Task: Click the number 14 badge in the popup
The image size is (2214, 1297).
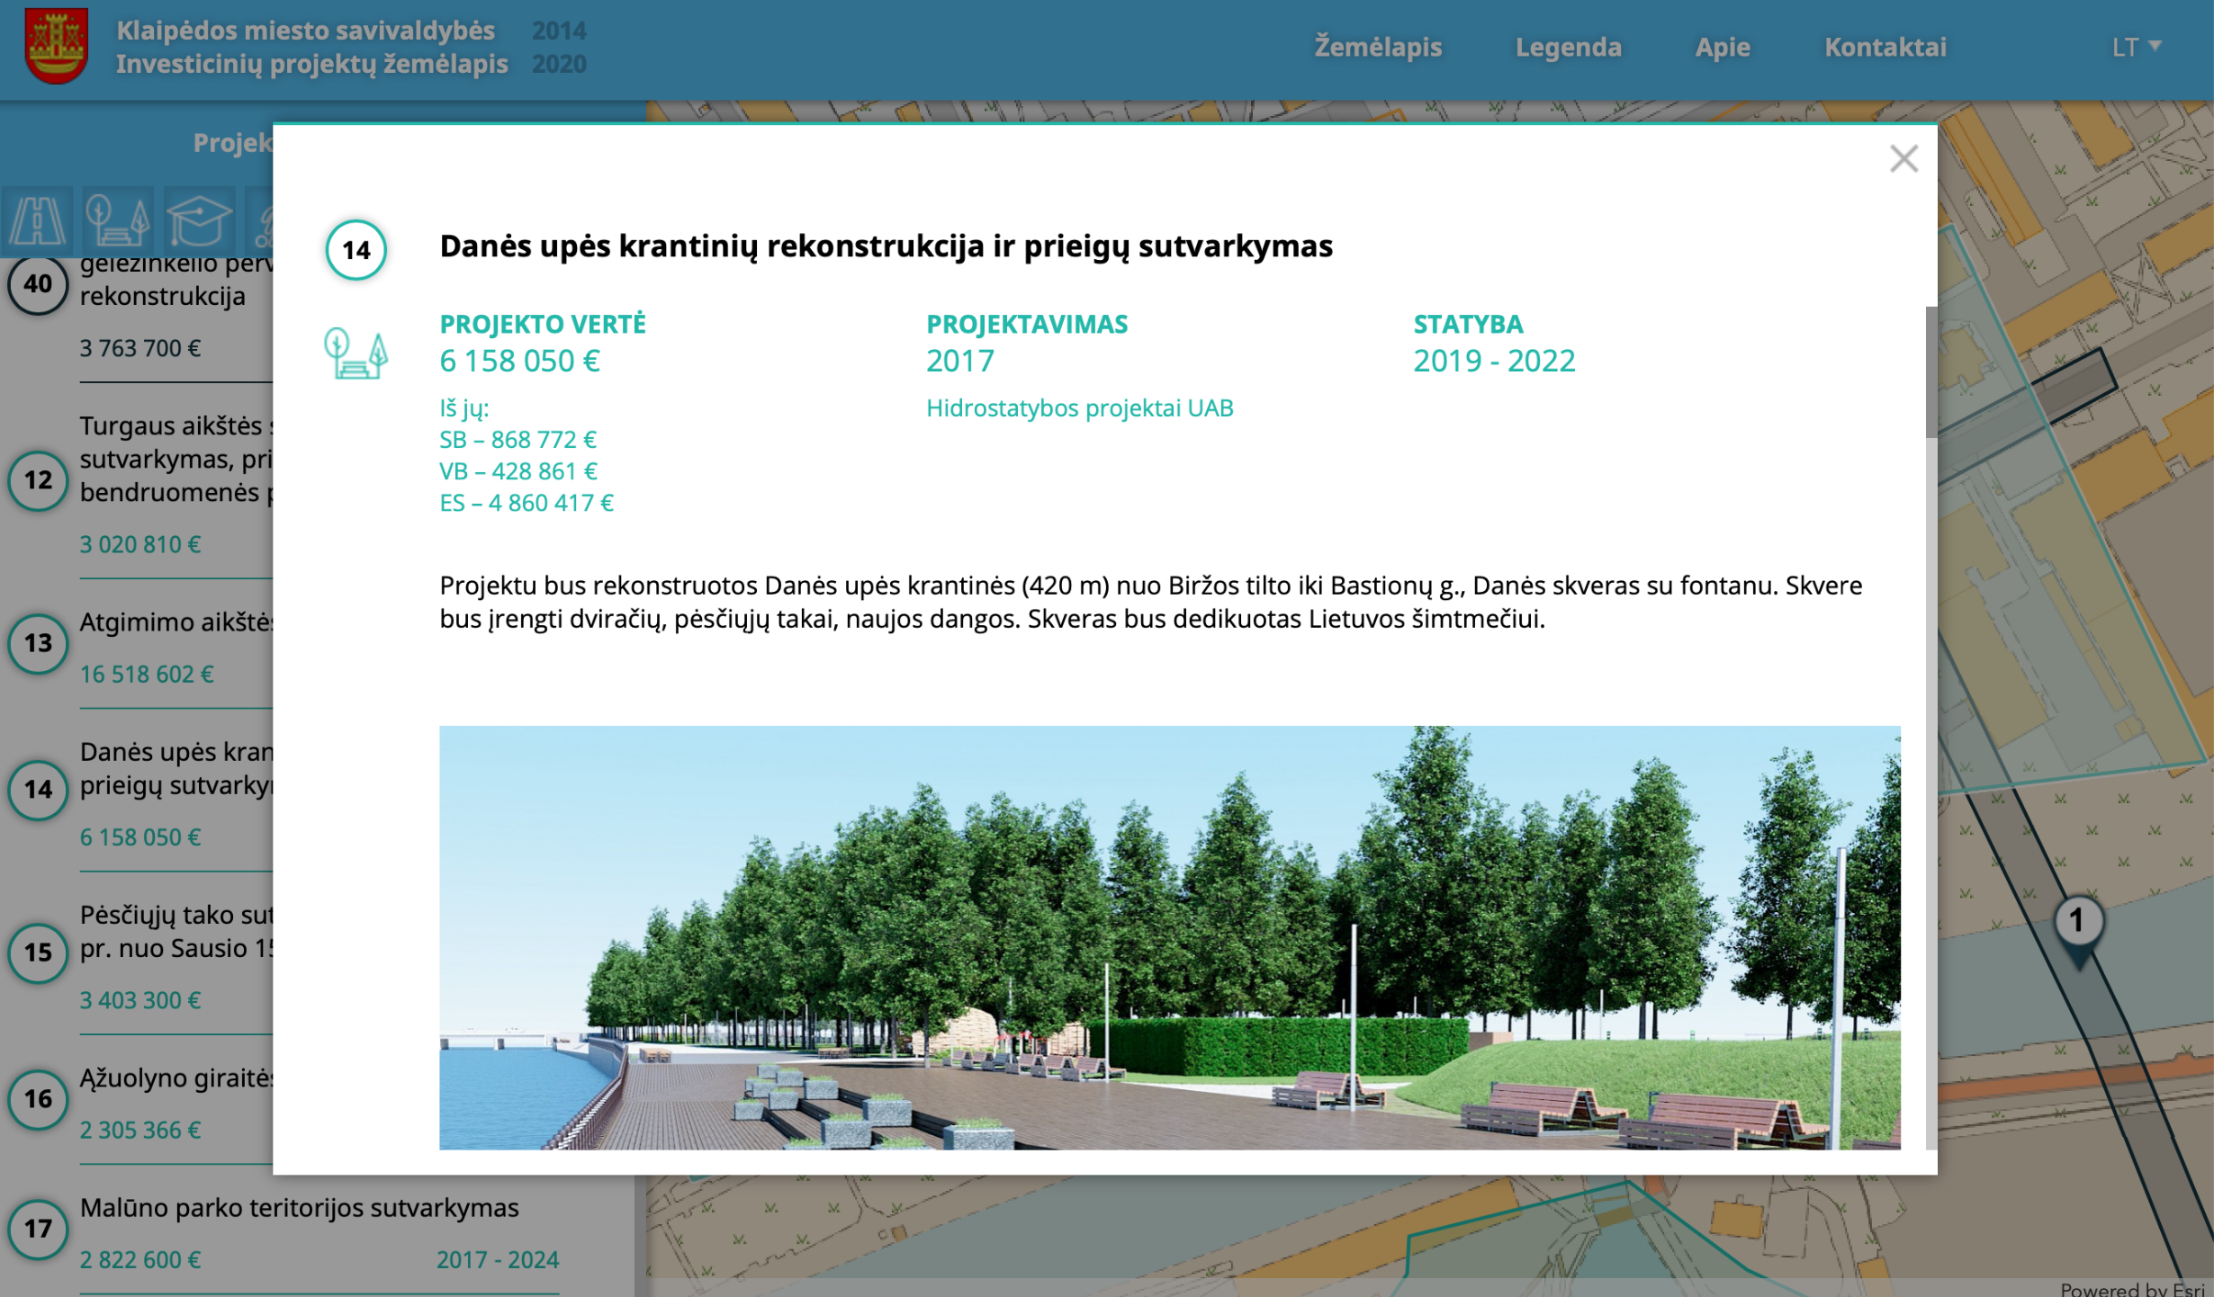Action: (355, 250)
